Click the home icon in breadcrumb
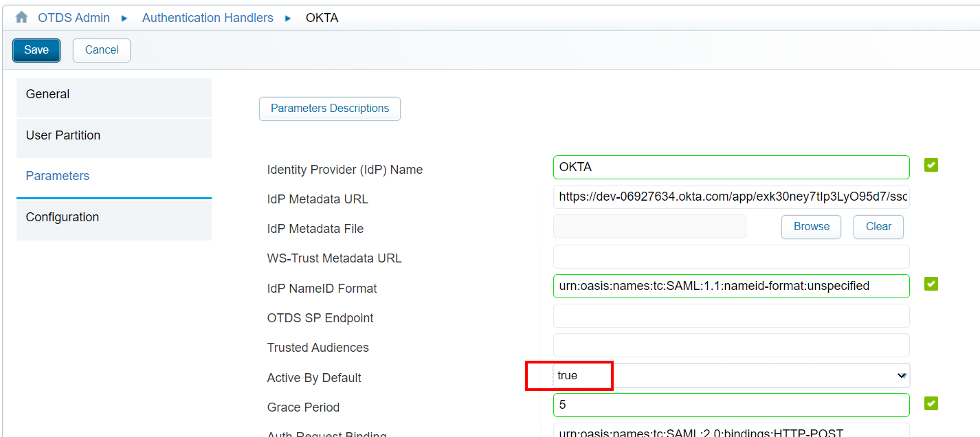This screenshot has height=437, width=980. [x=21, y=17]
